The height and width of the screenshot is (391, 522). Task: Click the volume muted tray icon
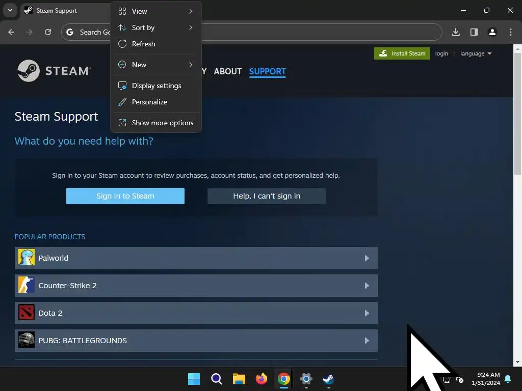point(460,379)
